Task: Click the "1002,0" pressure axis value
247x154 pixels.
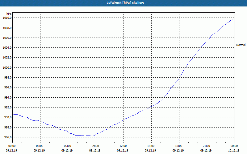Action: tap(7, 58)
